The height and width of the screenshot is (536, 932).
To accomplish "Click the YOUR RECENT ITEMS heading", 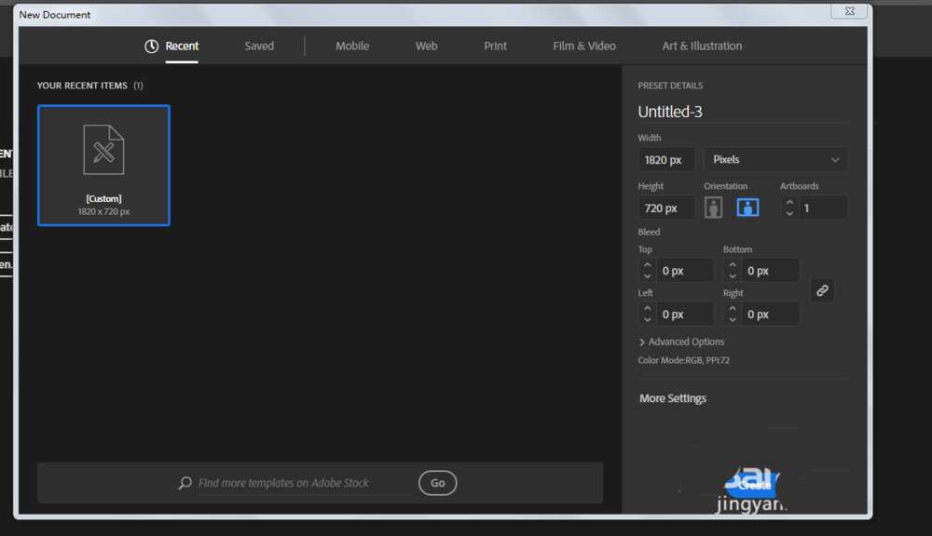I will point(82,86).
